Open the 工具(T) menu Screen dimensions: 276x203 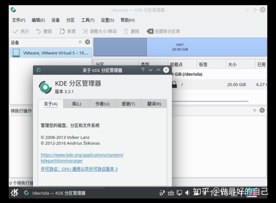[x=88, y=20]
